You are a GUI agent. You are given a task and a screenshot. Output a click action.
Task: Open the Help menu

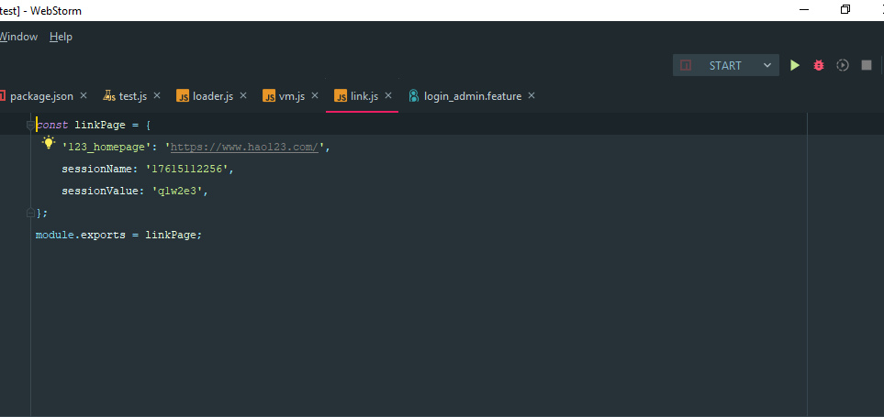click(x=61, y=37)
